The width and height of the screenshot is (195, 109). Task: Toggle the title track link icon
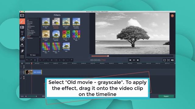[x=24, y=68]
